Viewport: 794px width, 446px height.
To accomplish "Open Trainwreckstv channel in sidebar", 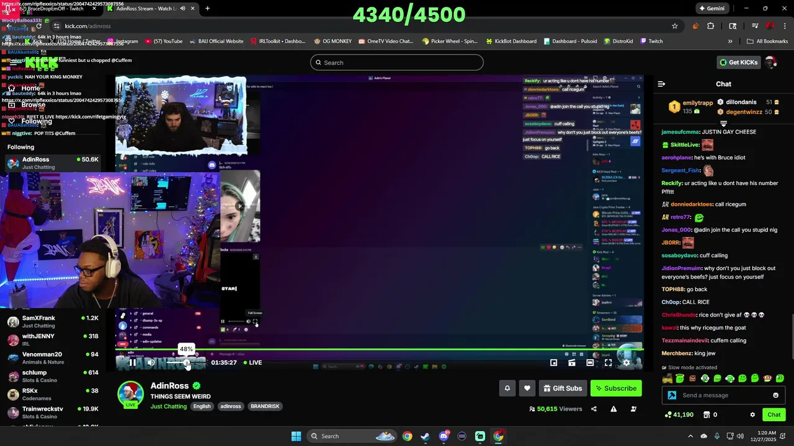I will pos(53,413).
